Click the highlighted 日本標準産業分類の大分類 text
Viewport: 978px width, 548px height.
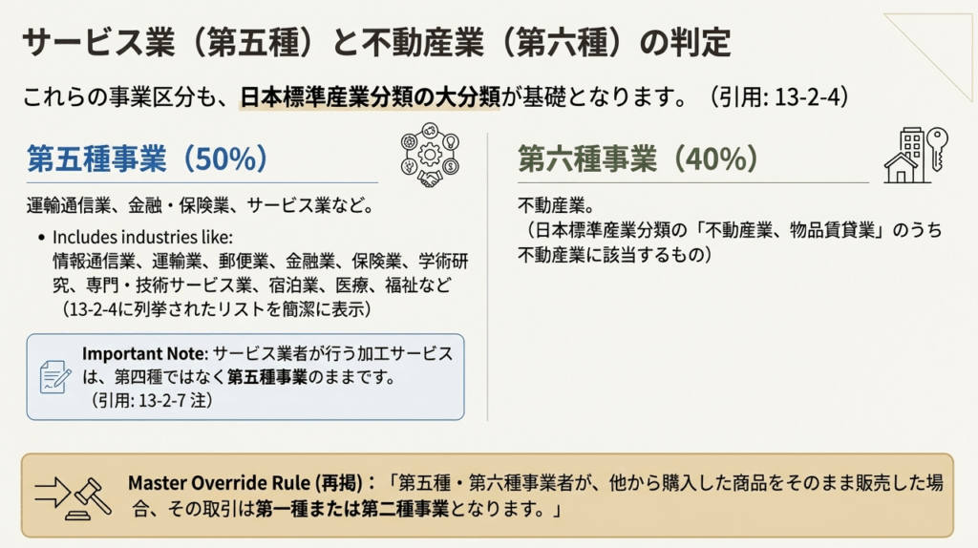click(370, 97)
